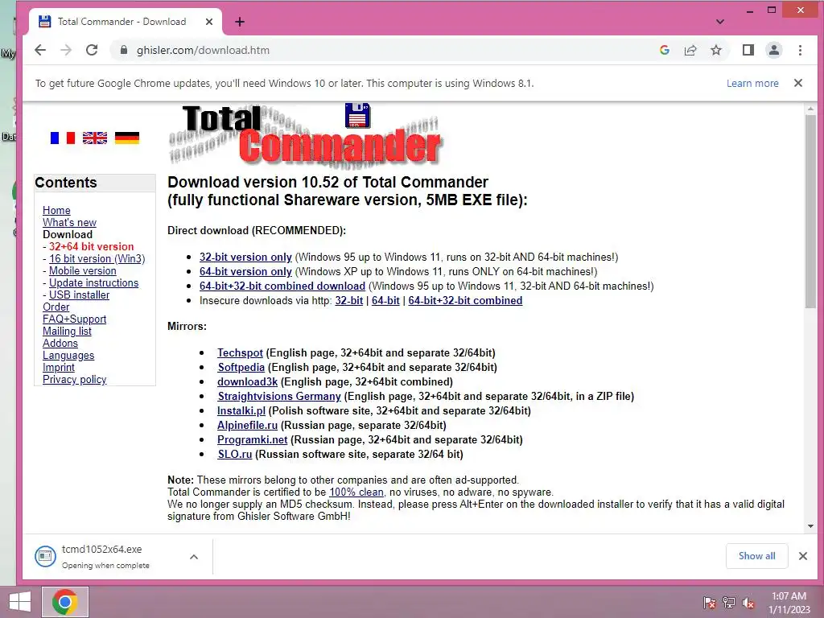Select the 32+64 bit version entry
824x618 pixels.
point(91,246)
